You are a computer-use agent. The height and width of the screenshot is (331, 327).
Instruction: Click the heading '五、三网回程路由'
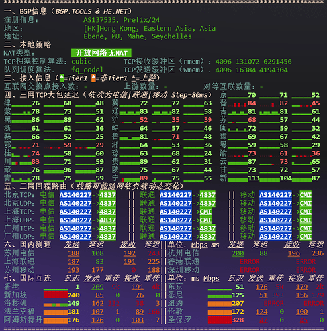pos(35,186)
